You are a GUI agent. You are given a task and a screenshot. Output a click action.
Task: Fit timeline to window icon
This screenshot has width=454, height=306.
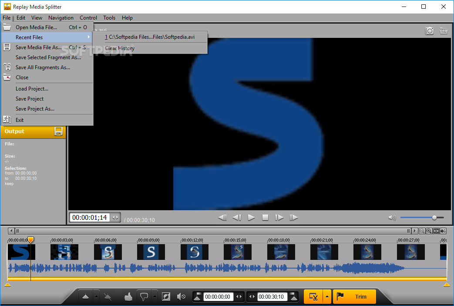pyautogui.click(x=436, y=231)
